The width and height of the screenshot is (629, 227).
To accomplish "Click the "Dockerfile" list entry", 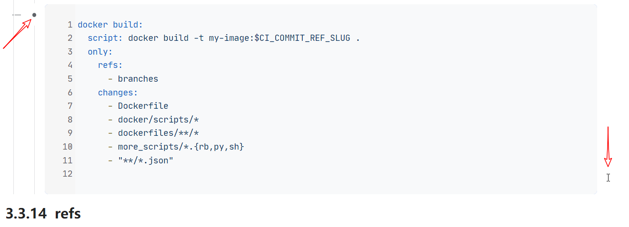I will pos(143,106).
